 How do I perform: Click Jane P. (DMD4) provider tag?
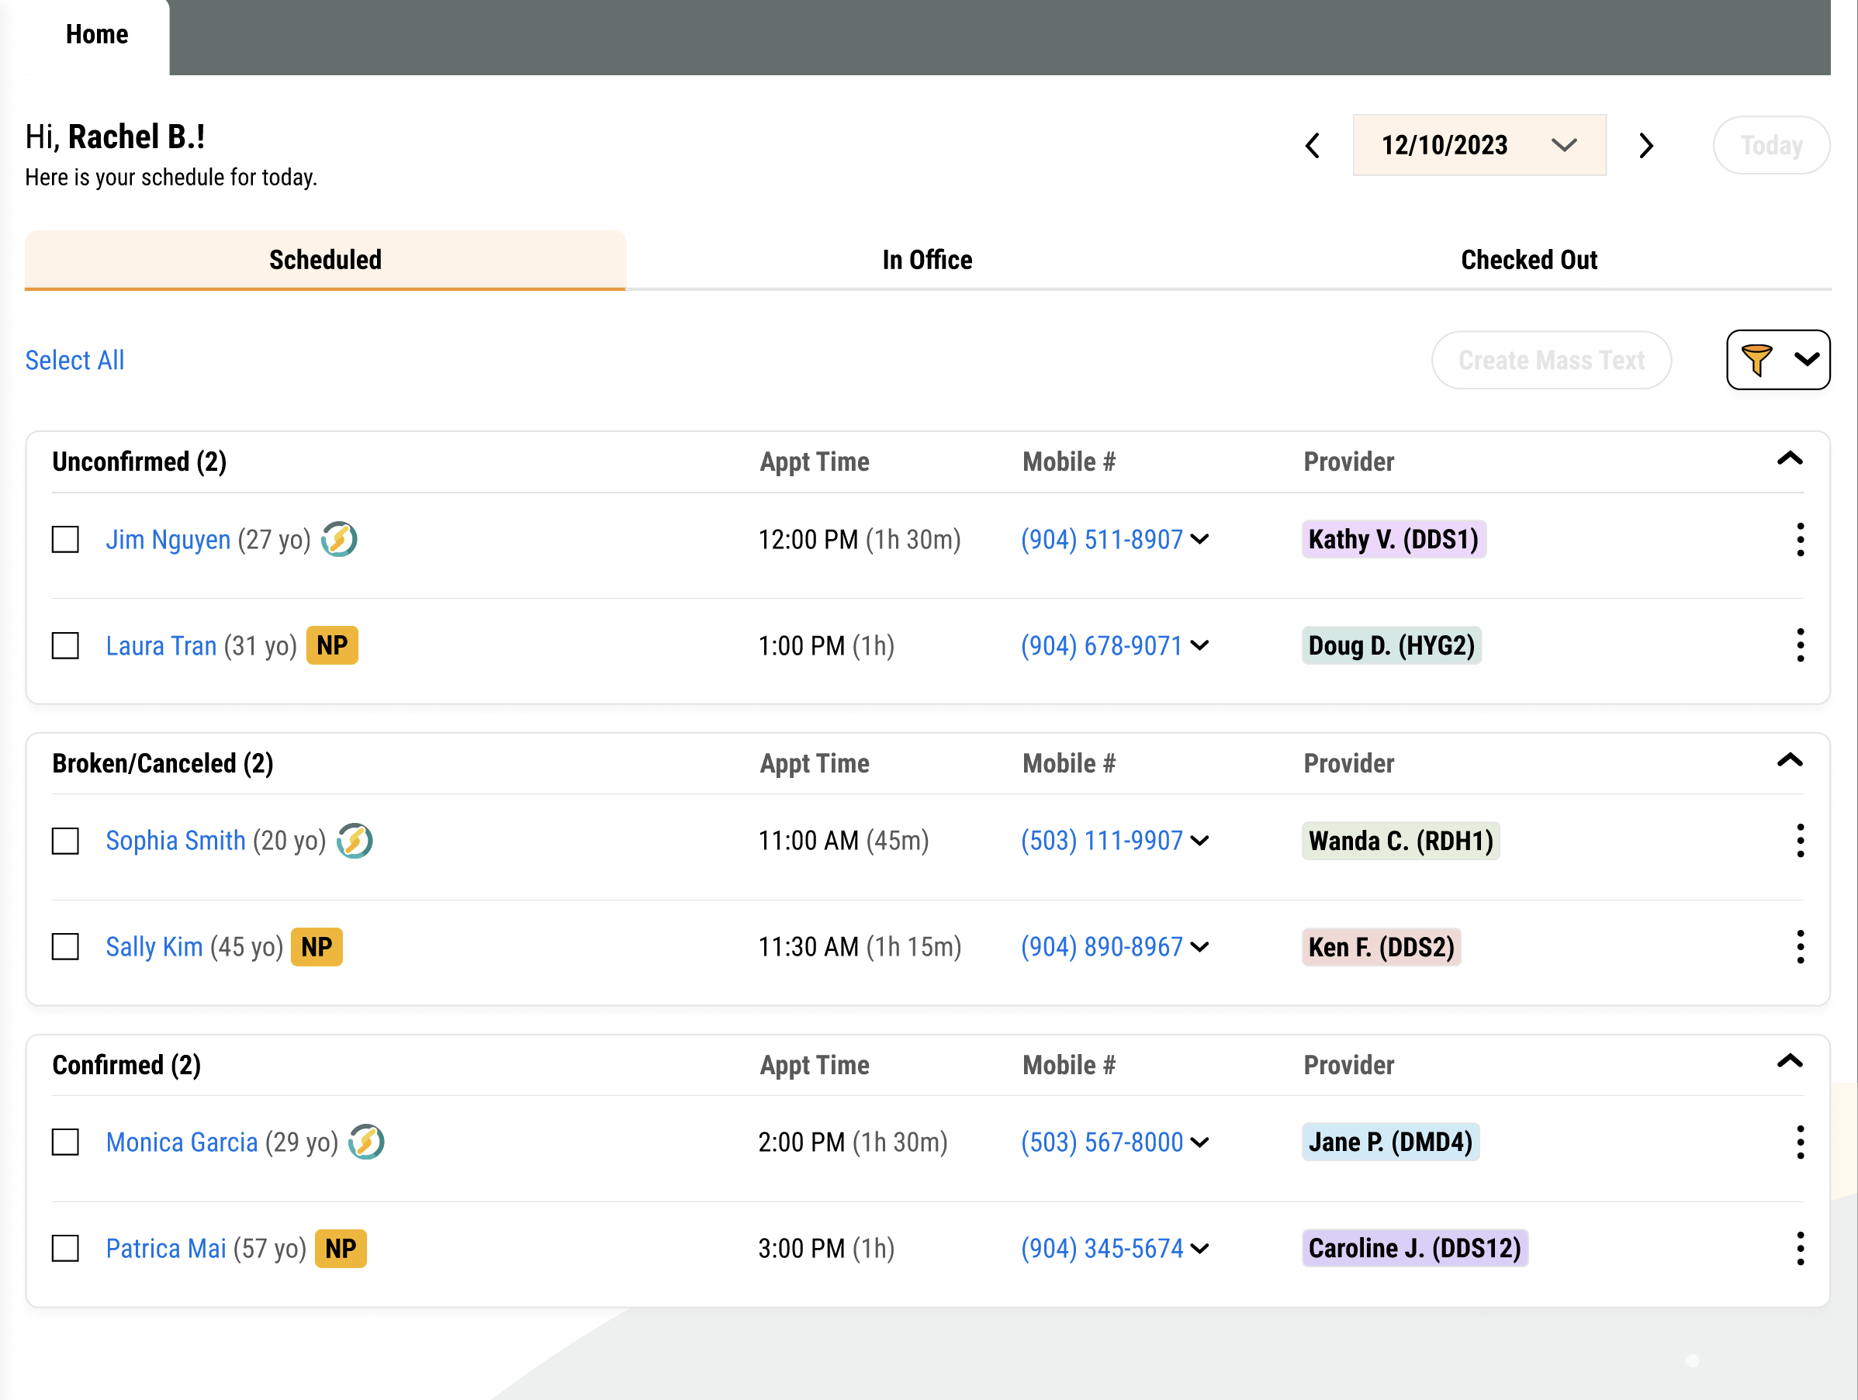[1390, 1142]
